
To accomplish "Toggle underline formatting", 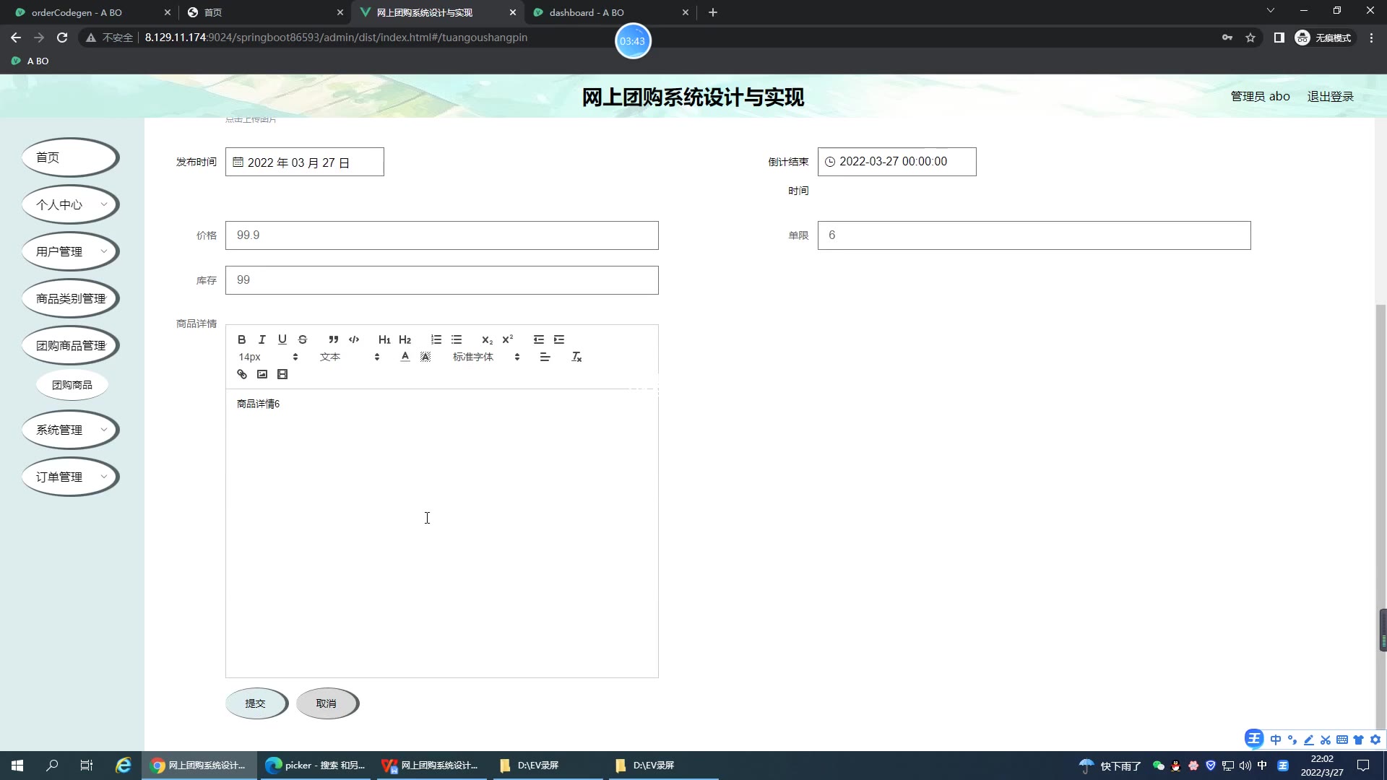I will [282, 339].
